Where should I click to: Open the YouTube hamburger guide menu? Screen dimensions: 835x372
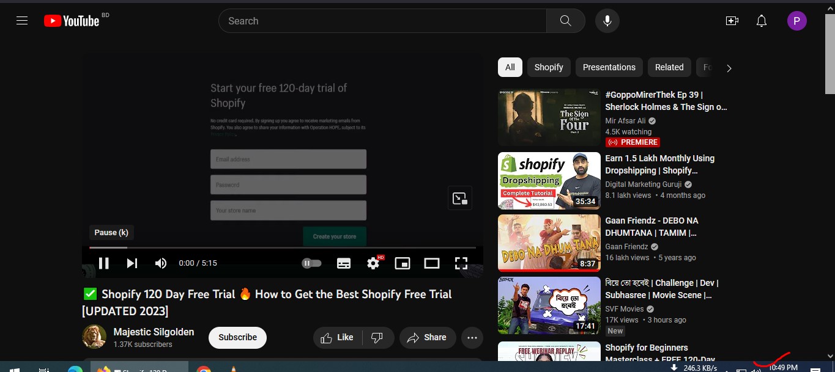(x=22, y=21)
